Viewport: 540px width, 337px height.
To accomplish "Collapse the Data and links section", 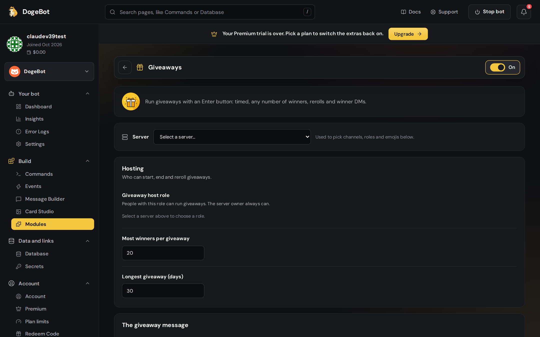I will 87,241.
